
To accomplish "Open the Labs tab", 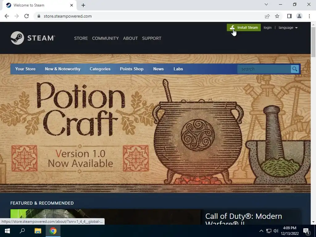I will [x=178, y=69].
